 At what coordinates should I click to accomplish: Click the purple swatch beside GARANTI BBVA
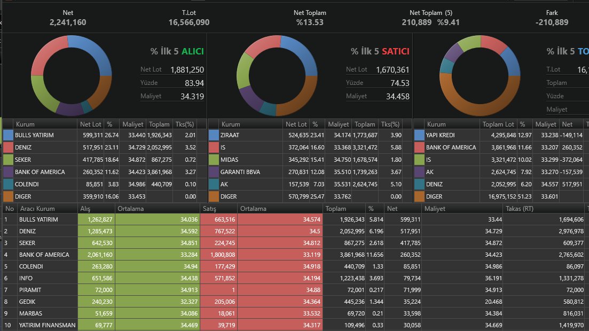[214, 172]
